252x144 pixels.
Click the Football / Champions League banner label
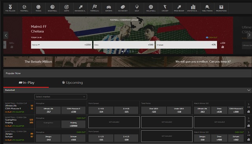(x=124, y=20)
